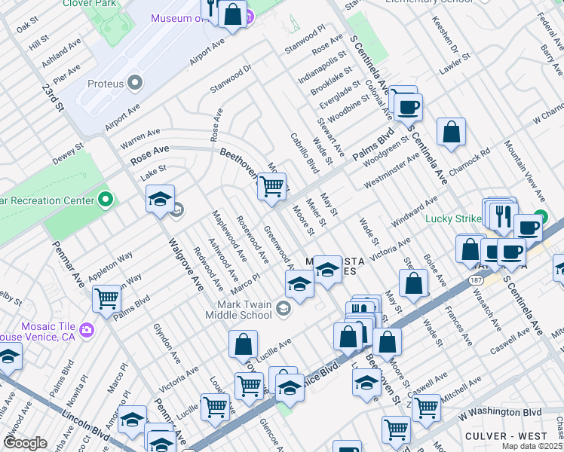Open Mark Twain Middle School label
Screen dimensions: 564x452
point(238,310)
